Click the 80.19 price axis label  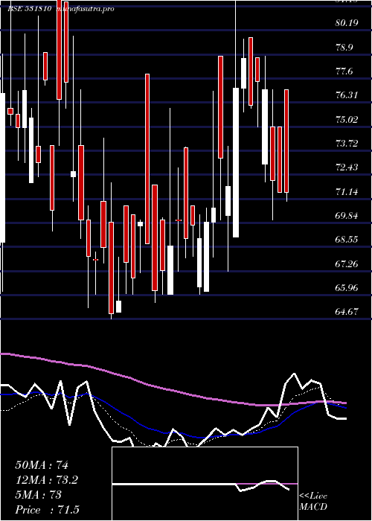tap(347, 23)
